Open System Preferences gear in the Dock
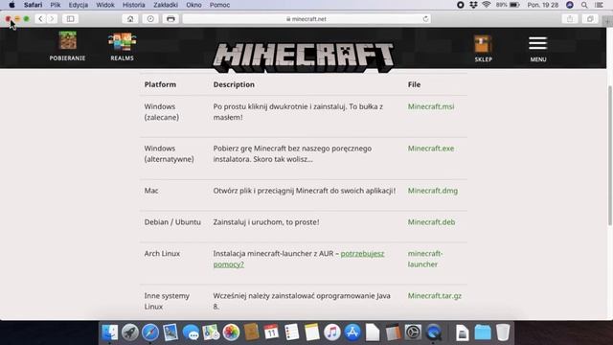The height and width of the screenshot is (345, 613). click(413, 333)
